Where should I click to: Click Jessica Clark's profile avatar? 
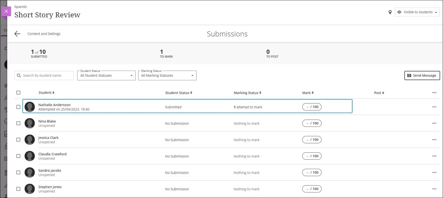30,140
